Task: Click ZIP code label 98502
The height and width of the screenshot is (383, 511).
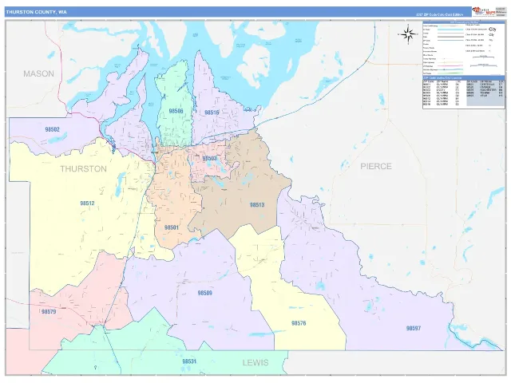Action: coord(53,129)
